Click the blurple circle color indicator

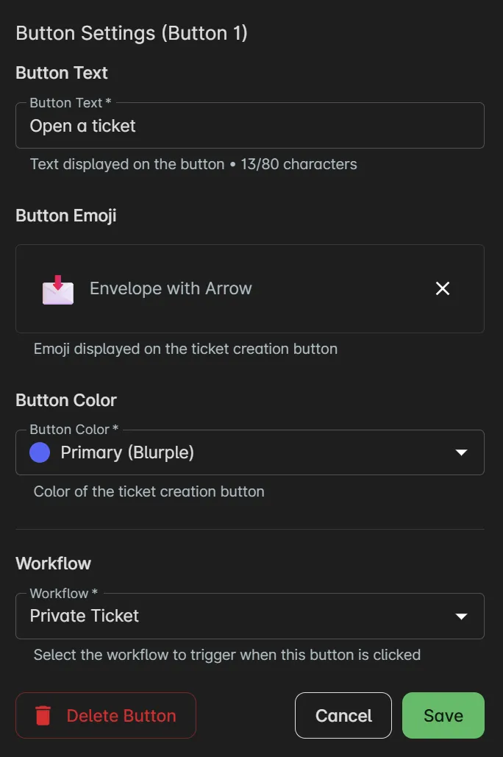[x=39, y=452]
